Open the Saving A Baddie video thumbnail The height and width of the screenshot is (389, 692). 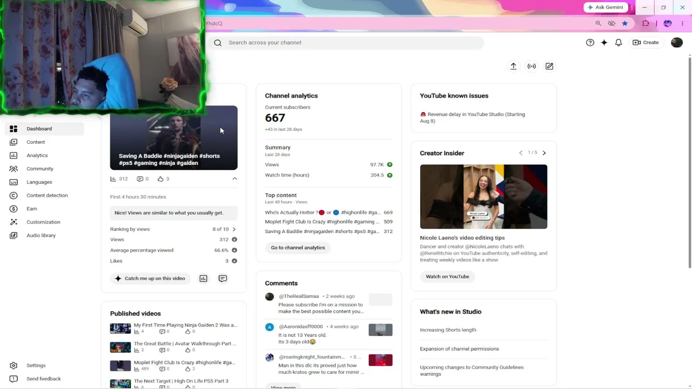(x=174, y=138)
